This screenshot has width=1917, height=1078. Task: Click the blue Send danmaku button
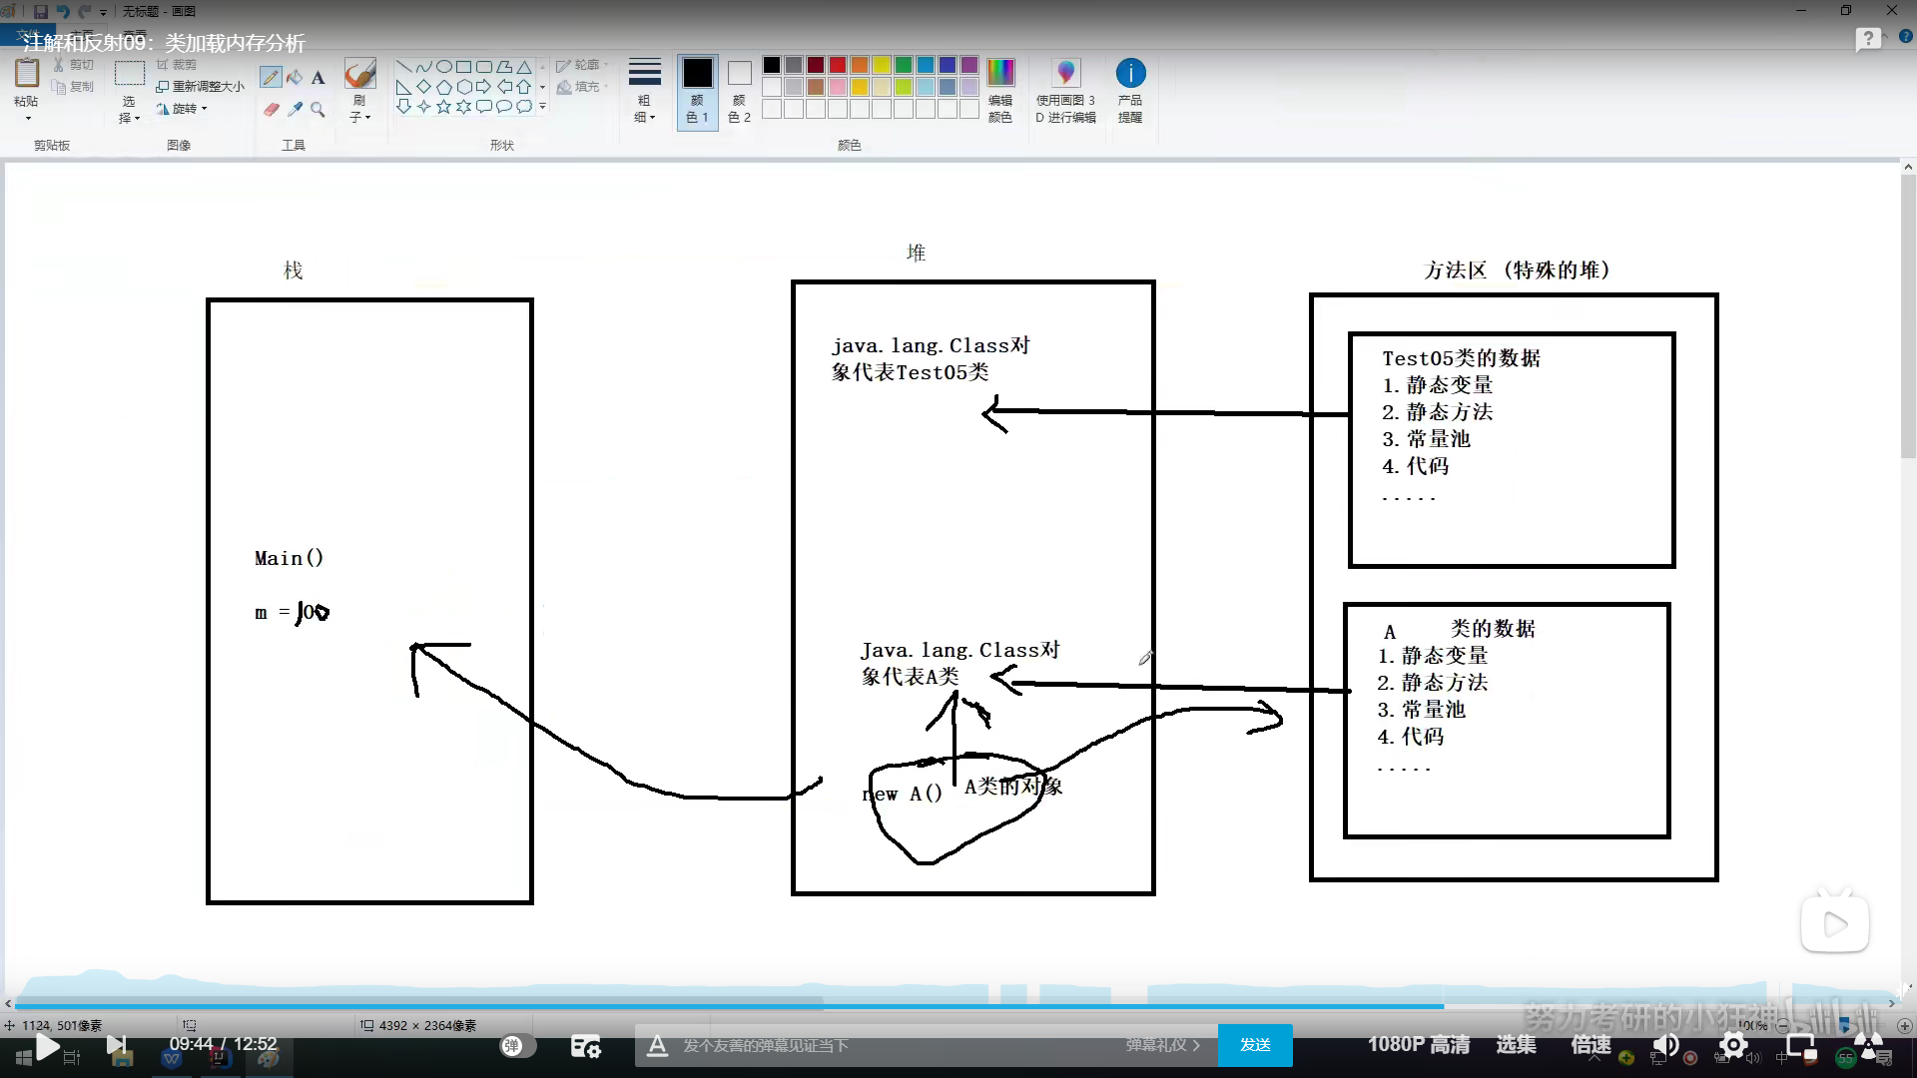tap(1255, 1045)
